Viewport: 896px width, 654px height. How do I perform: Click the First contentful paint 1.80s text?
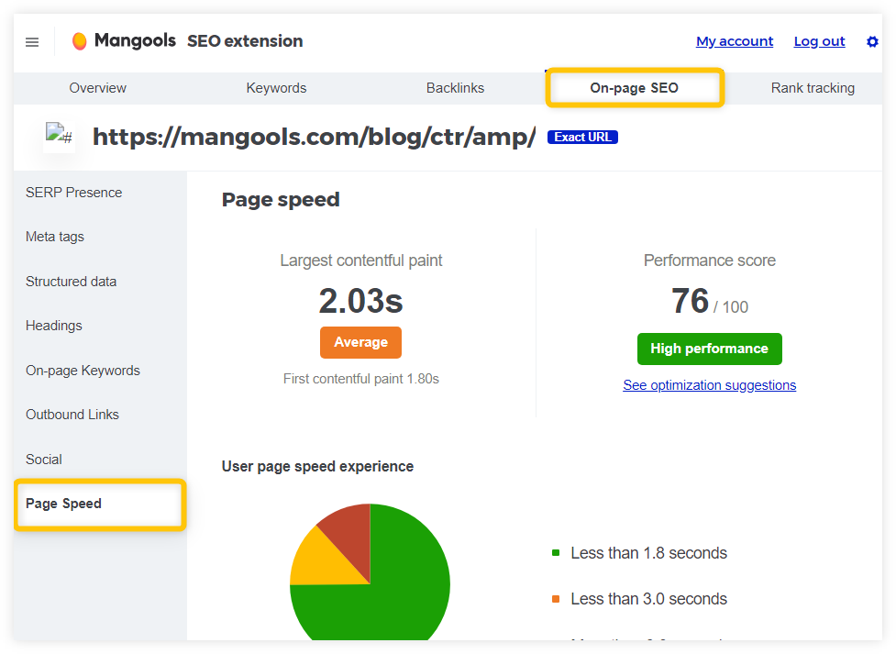coord(360,379)
